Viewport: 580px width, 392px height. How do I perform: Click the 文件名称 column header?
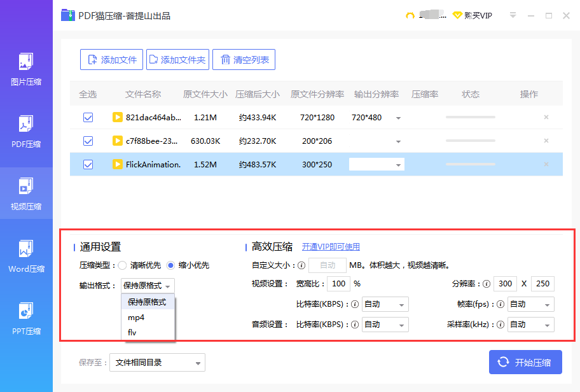point(143,94)
